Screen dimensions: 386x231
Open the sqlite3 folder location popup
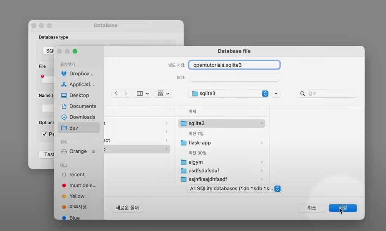tap(229, 94)
